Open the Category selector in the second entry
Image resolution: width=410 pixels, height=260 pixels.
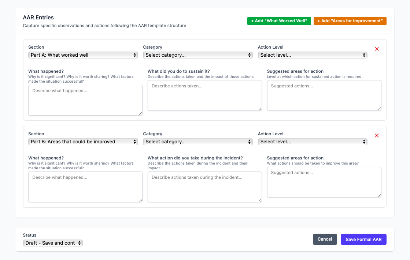coord(198,142)
